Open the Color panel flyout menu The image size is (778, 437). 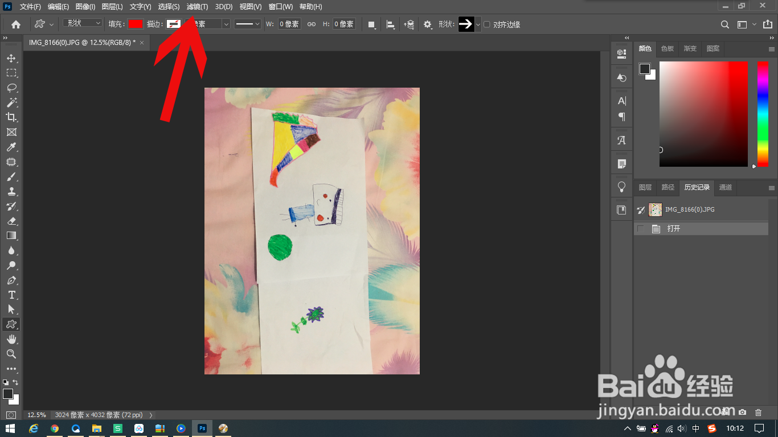pyautogui.click(x=772, y=49)
